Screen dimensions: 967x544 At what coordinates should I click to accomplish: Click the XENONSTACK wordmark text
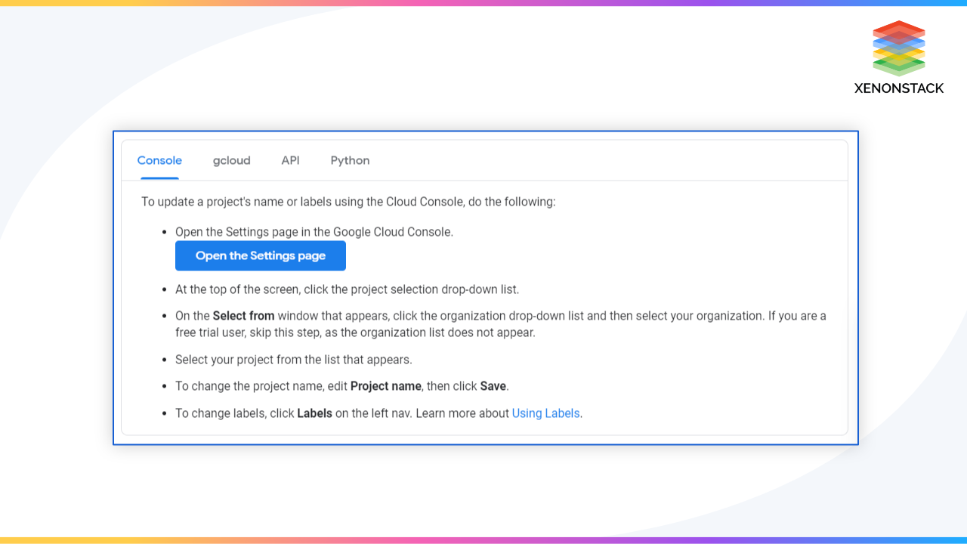(898, 88)
